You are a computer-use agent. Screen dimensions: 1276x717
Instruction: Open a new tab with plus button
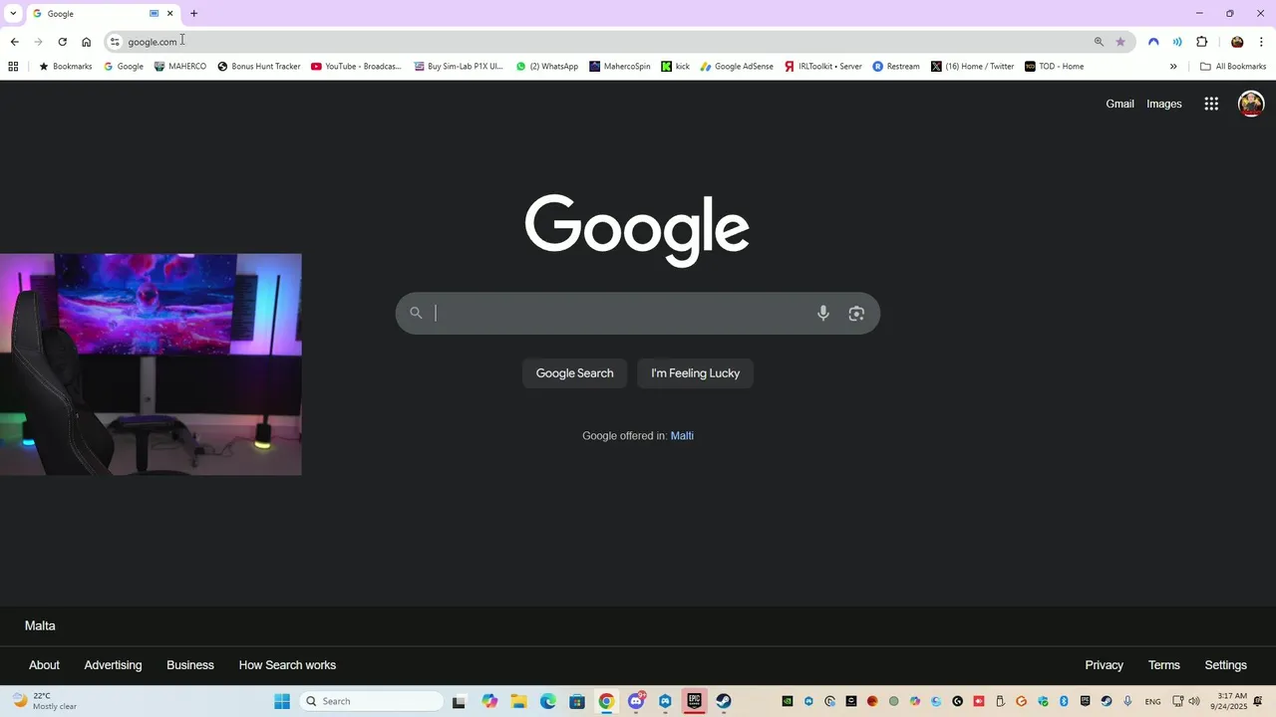(x=194, y=13)
